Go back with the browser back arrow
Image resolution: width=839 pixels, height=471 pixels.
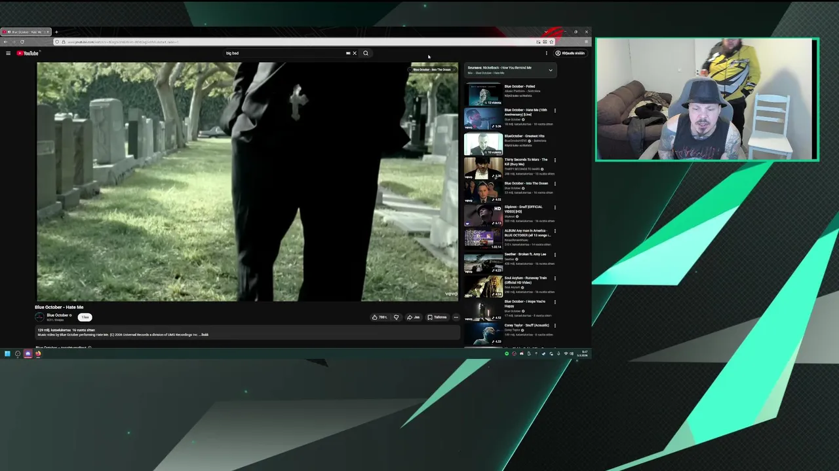point(6,42)
